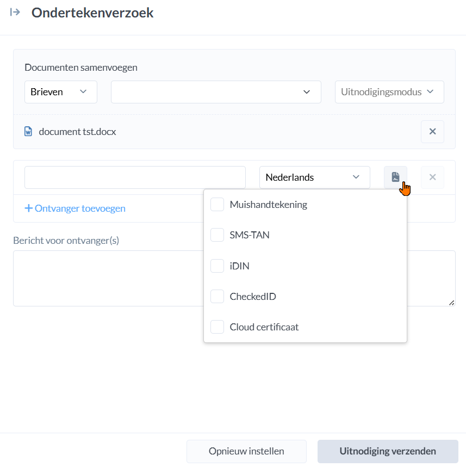Change the Nederlands language dropdown
Viewport: 466px width, 467px height.
click(x=314, y=177)
